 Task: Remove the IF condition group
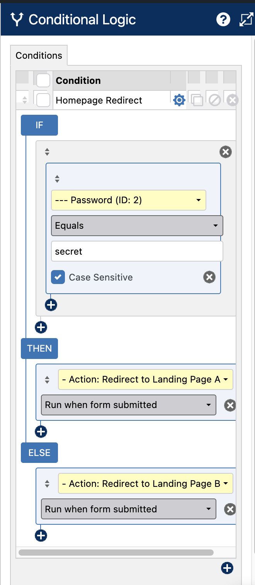coord(226,152)
